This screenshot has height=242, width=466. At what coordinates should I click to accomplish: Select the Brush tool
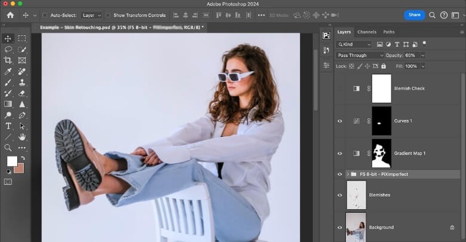tap(8, 82)
